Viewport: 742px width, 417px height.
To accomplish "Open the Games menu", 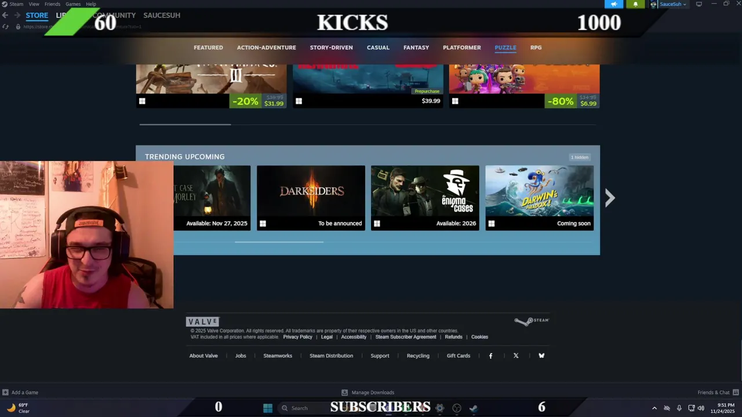I will click(73, 4).
